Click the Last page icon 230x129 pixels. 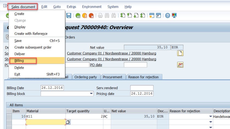pos(143,15)
